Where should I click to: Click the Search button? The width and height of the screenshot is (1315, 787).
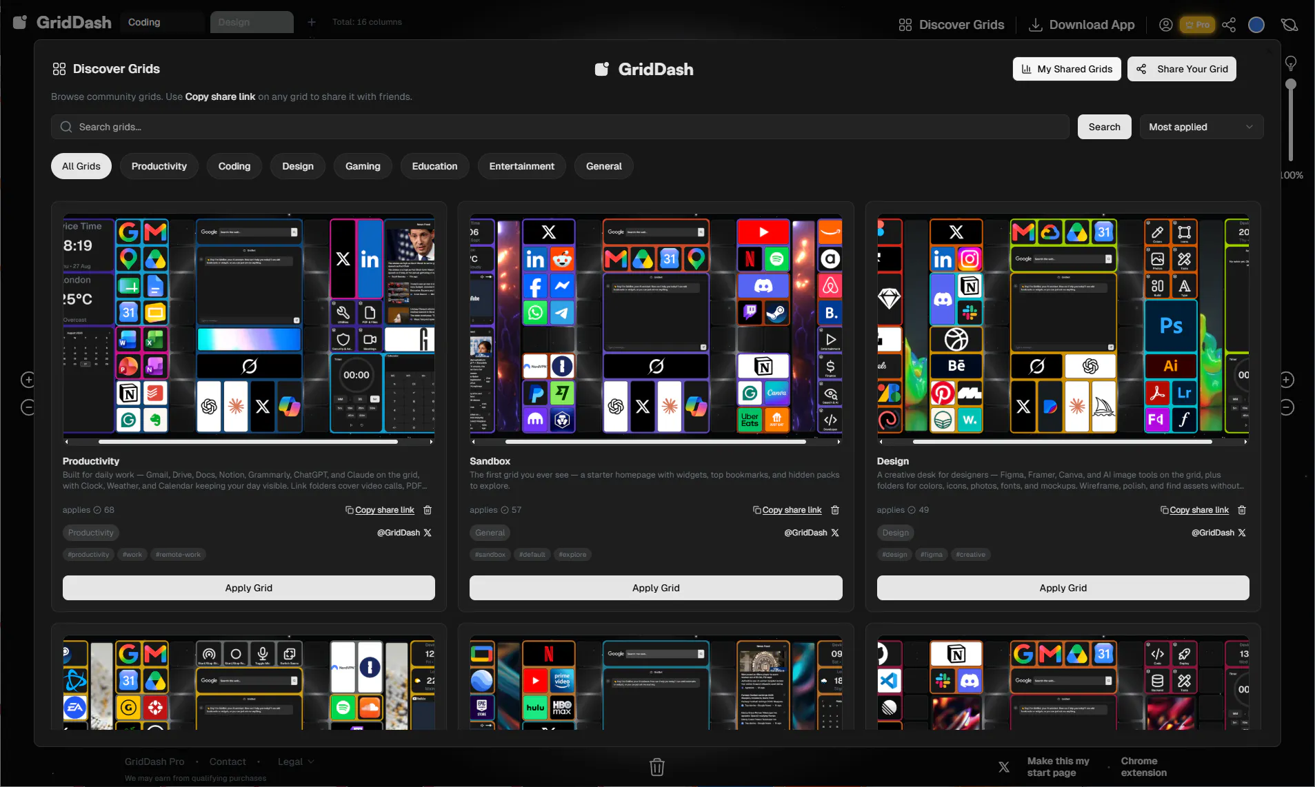[1104, 127]
